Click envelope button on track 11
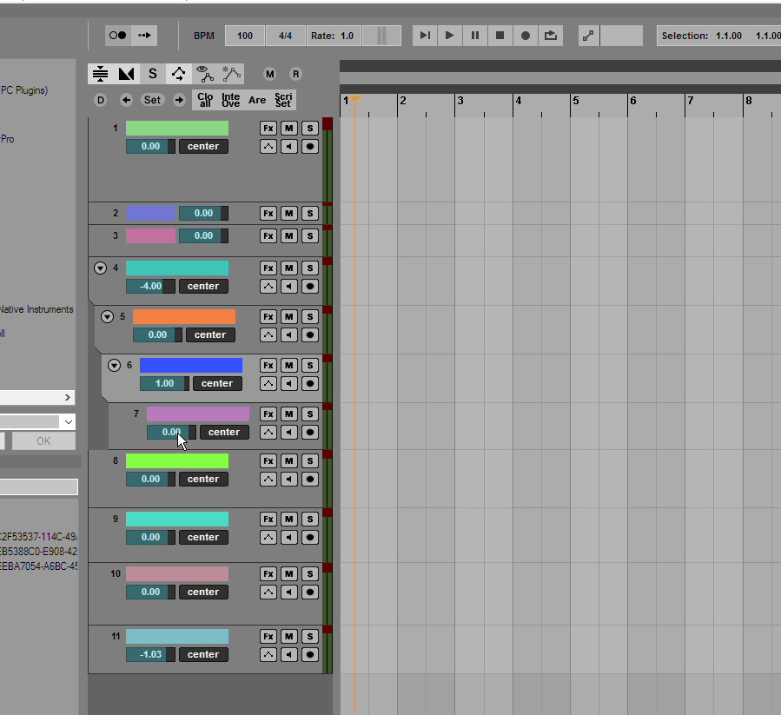 [x=268, y=654]
